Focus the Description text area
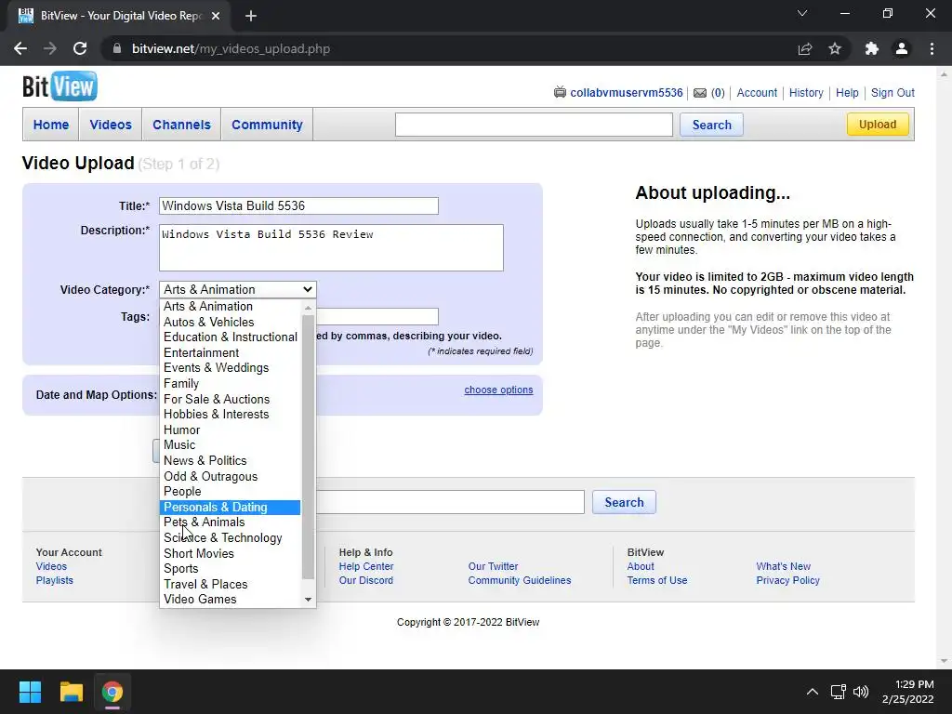This screenshot has height=714, width=952. point(331,247)
